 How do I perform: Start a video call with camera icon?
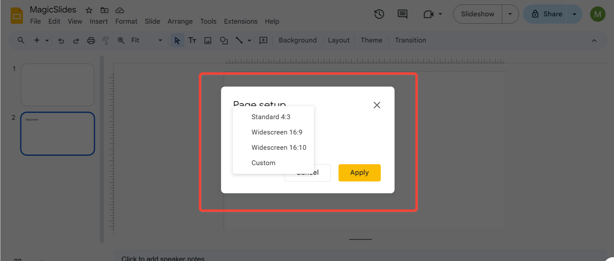(428, 14)
